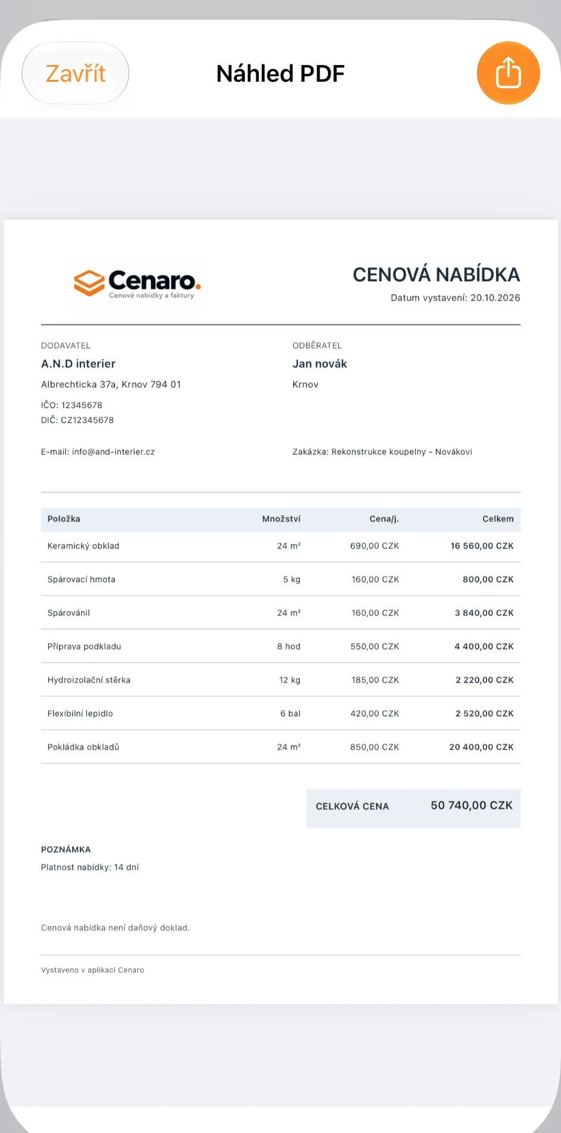Select the CENOVÁ NABÍDKA document title
The width and height of the screenshot is (561, 1133).
(436, 274)
